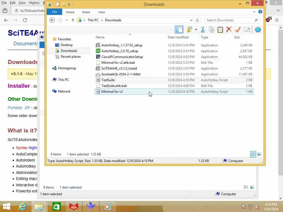Sort by Type column header
Screen dimensions: 283x212
click(205, 37)
